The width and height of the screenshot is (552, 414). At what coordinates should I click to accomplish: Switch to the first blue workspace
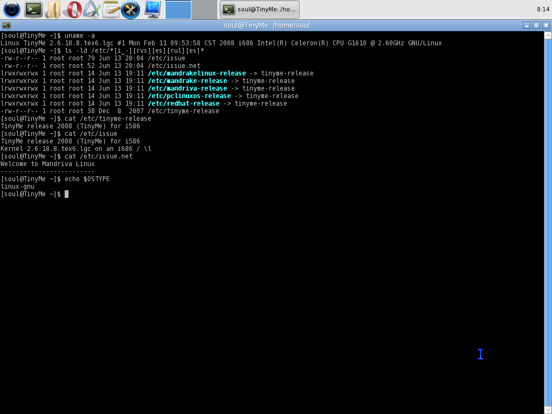pos(178,10)
